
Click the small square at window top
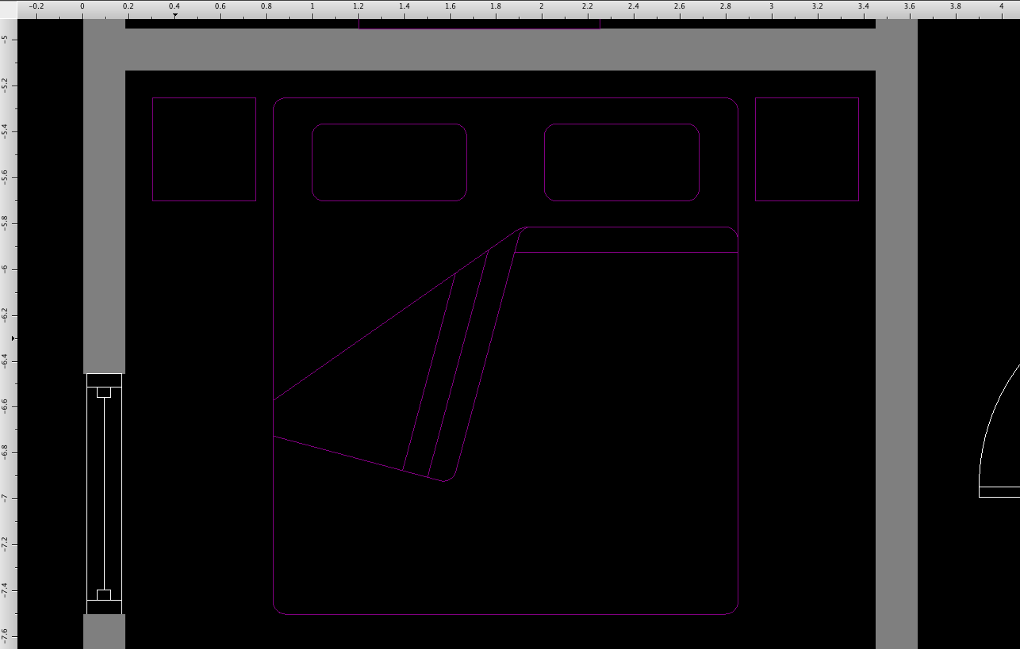point(104,392)
